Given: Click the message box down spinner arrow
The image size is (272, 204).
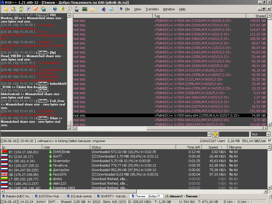Looking at the screenshot, I should [x=209, y=135].
